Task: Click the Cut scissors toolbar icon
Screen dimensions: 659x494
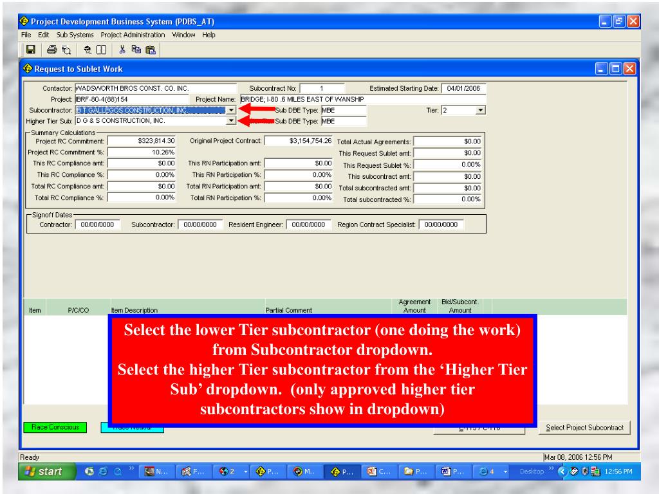Action: pos(122,50)
